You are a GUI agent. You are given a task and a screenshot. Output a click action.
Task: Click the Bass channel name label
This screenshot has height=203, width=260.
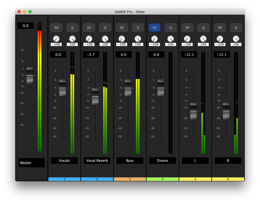click(x=130, y=160)
